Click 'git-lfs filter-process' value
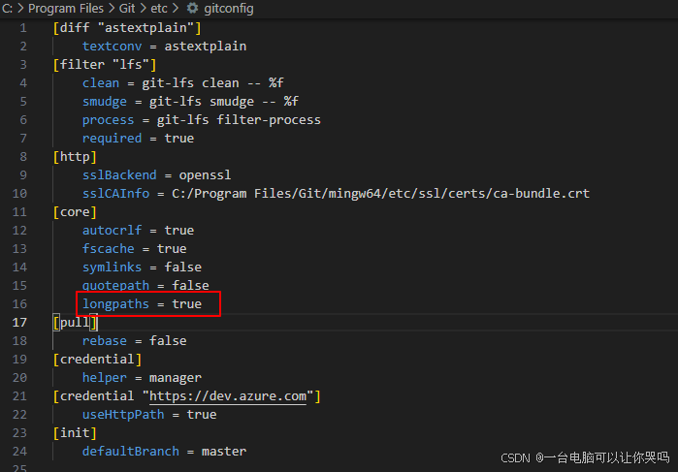678x472 pixels. coord(239,120)
